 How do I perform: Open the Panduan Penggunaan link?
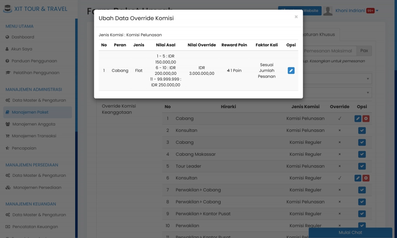(34, 61)
